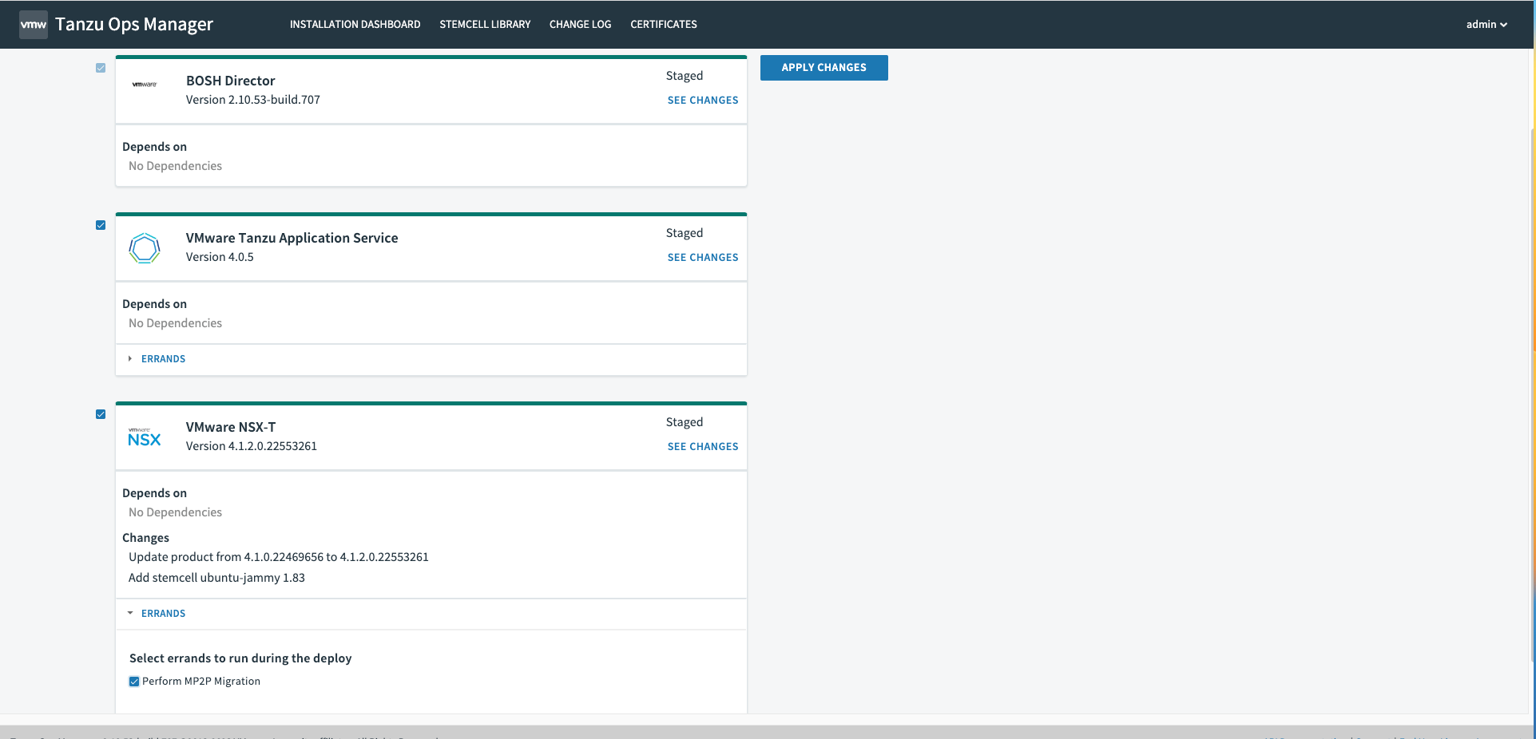Click the Apply Changes button

[x=824, y=68]
